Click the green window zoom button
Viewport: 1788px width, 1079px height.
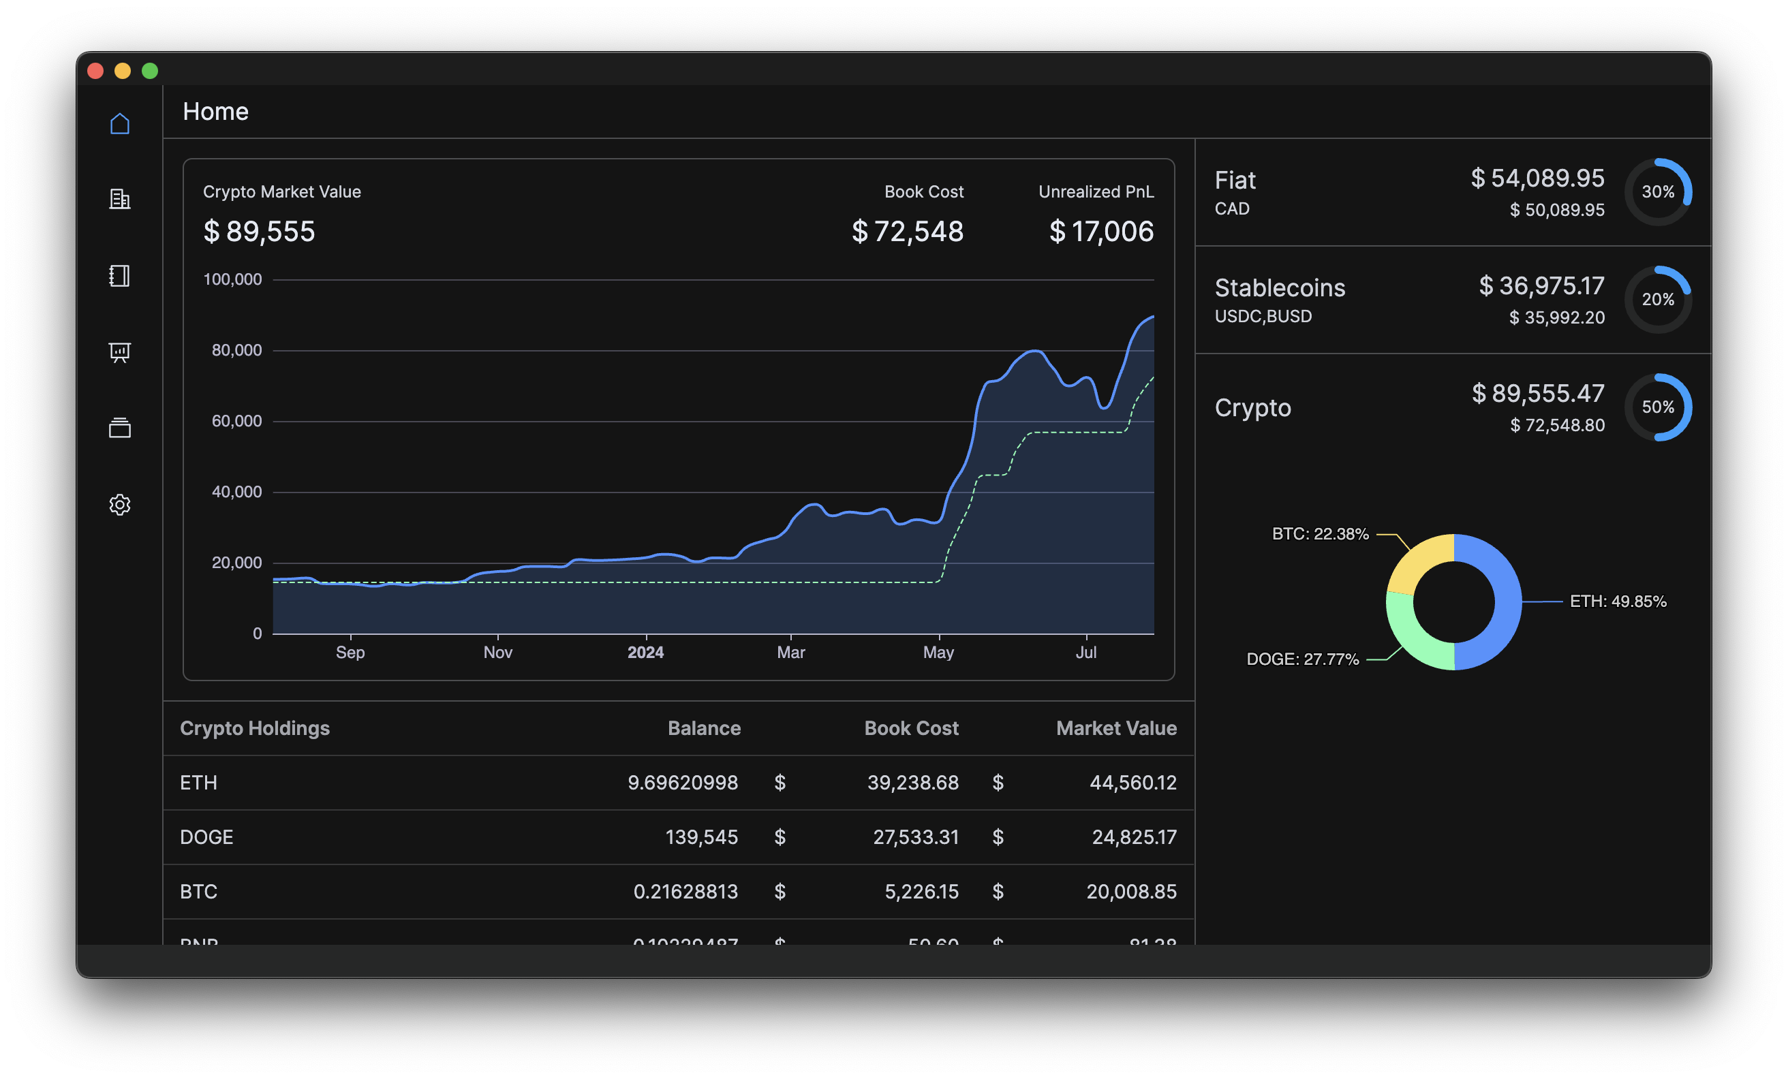point(149,70)
